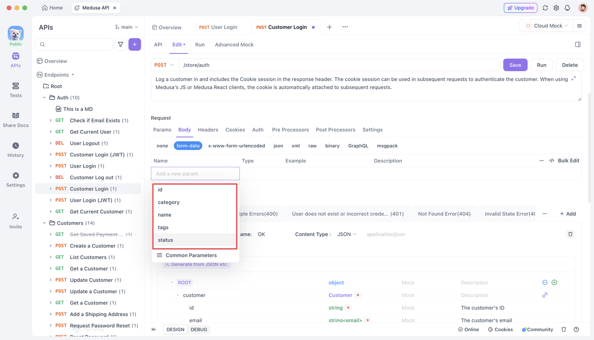
Task: Click the user avatar at top right
Action: 583,8
